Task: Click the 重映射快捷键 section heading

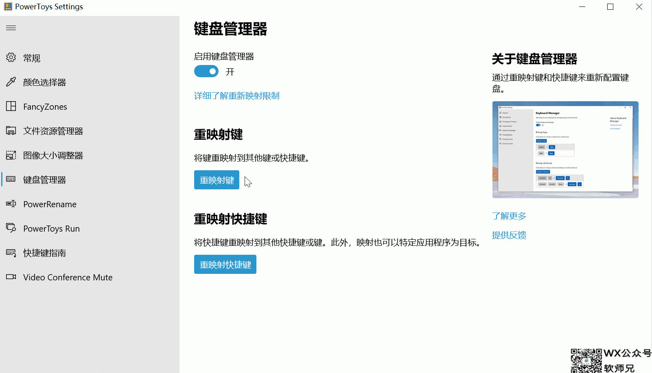Action: coord(230,219)
